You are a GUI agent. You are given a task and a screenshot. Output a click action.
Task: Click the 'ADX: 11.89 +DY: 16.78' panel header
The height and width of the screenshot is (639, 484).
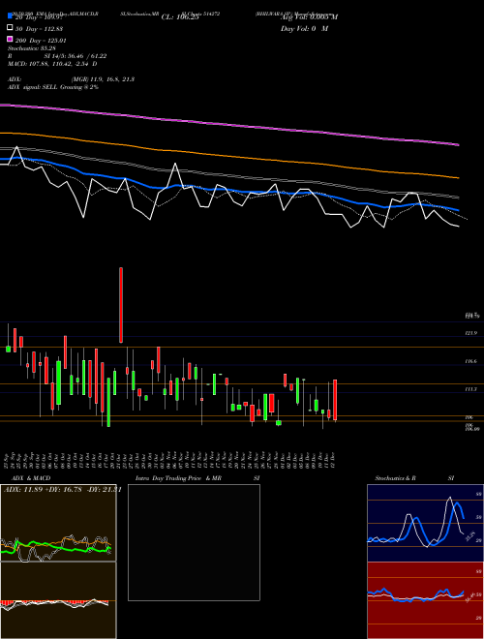pos(62,490)
